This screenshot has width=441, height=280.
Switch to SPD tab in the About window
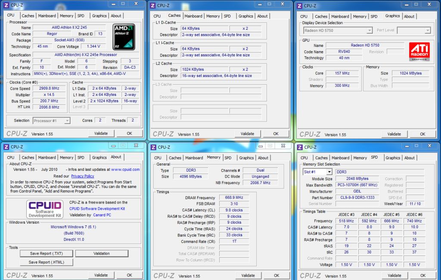[81, 157]
